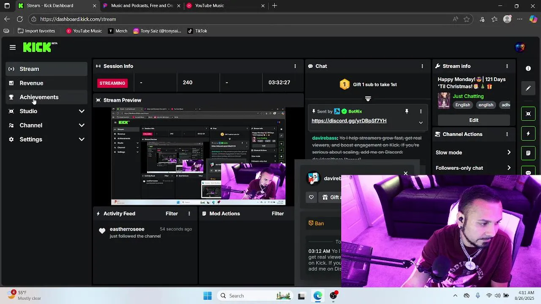
Task: Collapse the gift leaderboard handle
Action: [x=368, y=99]
